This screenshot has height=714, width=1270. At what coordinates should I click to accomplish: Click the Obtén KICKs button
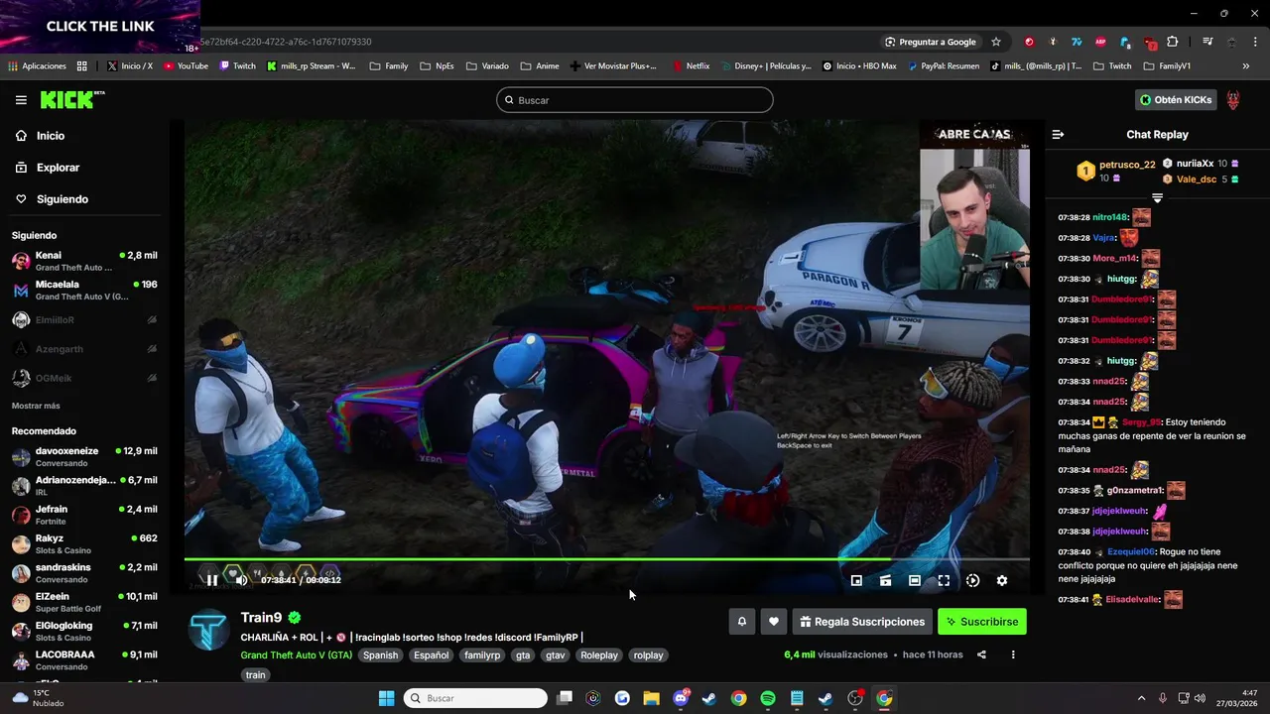point(1176,100)
